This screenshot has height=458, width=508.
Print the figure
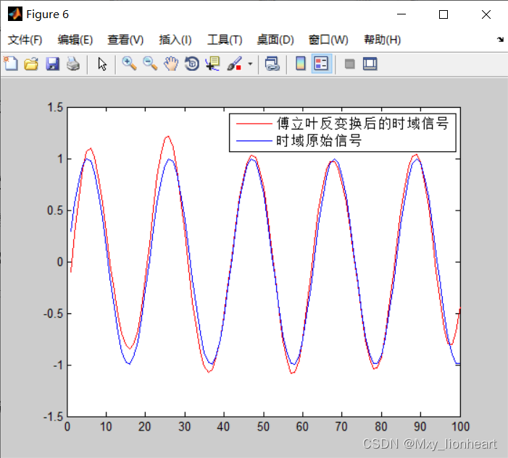(73, 64)
